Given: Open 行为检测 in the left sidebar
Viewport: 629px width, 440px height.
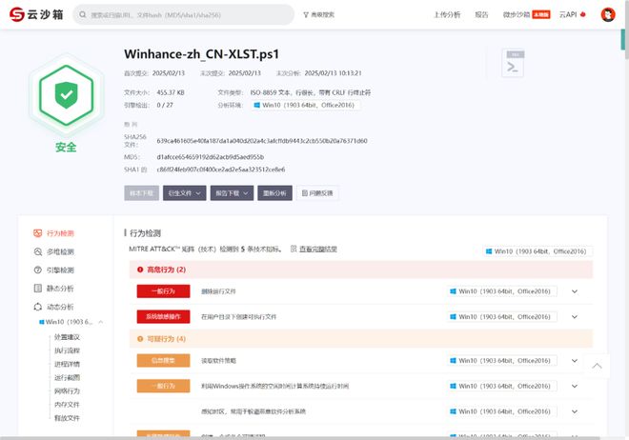Looking at the screenshot, I should point(60,233).
